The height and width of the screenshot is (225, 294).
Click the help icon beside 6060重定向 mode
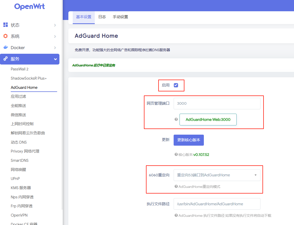pyautogui.click(x=176, y=187)
